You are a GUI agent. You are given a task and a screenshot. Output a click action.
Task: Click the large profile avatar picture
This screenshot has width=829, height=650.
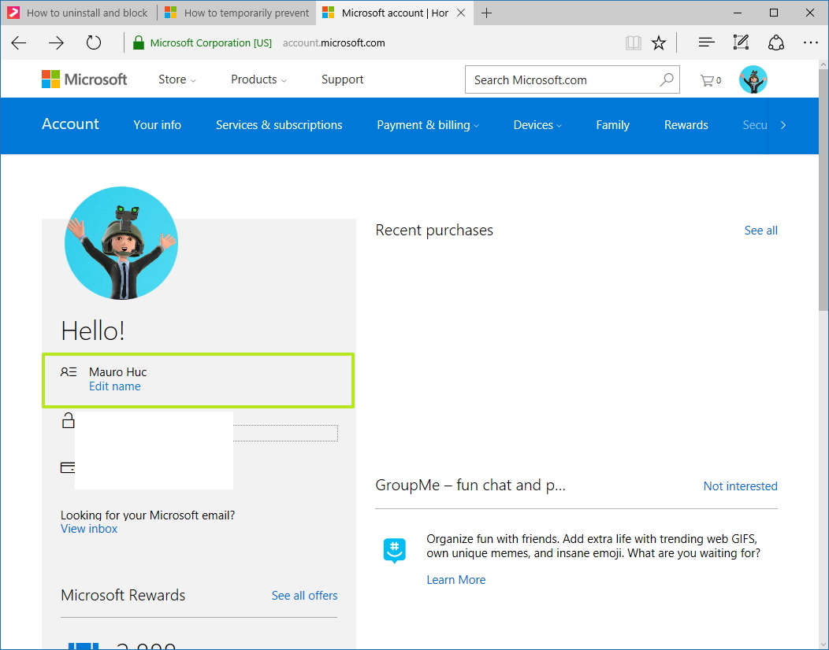[x=121, y=243]
